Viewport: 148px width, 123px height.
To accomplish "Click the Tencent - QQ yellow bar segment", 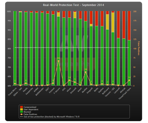I will point(113,22).
